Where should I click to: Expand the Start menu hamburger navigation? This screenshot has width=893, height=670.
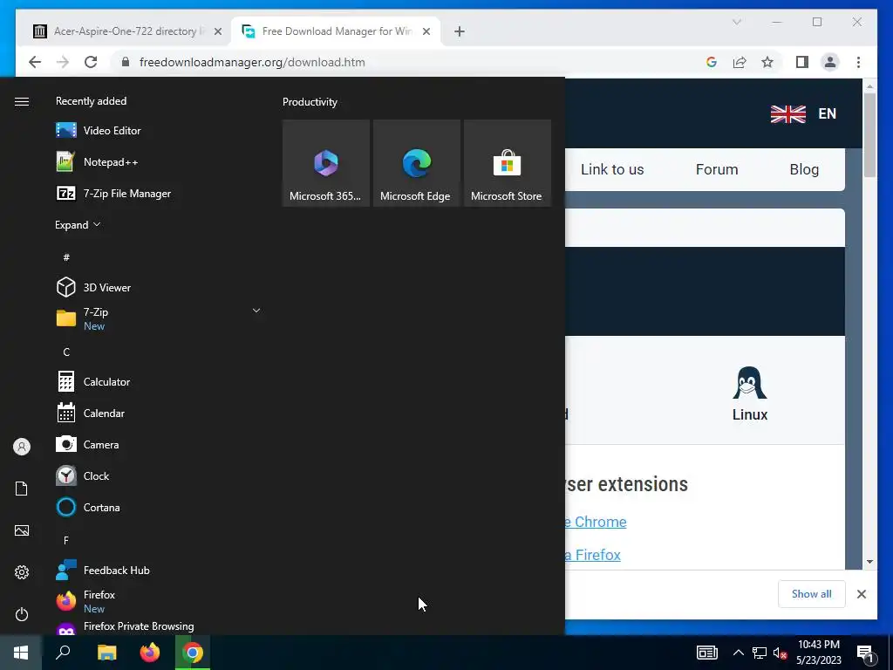(x=22, y=101)
